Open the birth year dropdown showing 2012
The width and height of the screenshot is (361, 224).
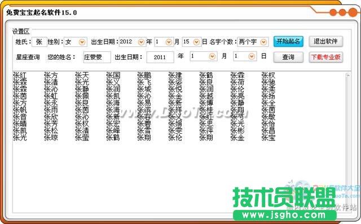(x=141, y=42)
